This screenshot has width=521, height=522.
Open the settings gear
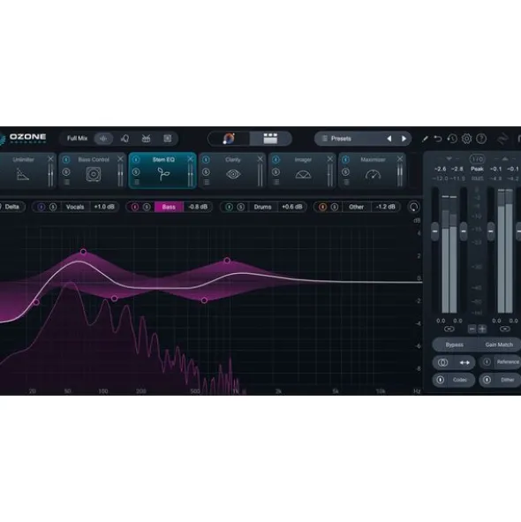pos(466,139)
